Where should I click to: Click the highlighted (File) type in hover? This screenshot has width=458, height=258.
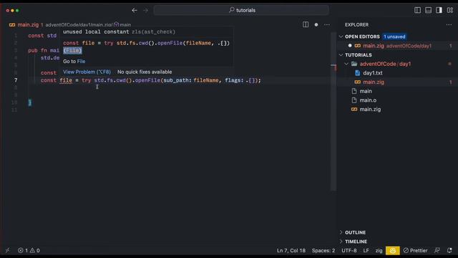pyautogui.click(x=72, y=50)
